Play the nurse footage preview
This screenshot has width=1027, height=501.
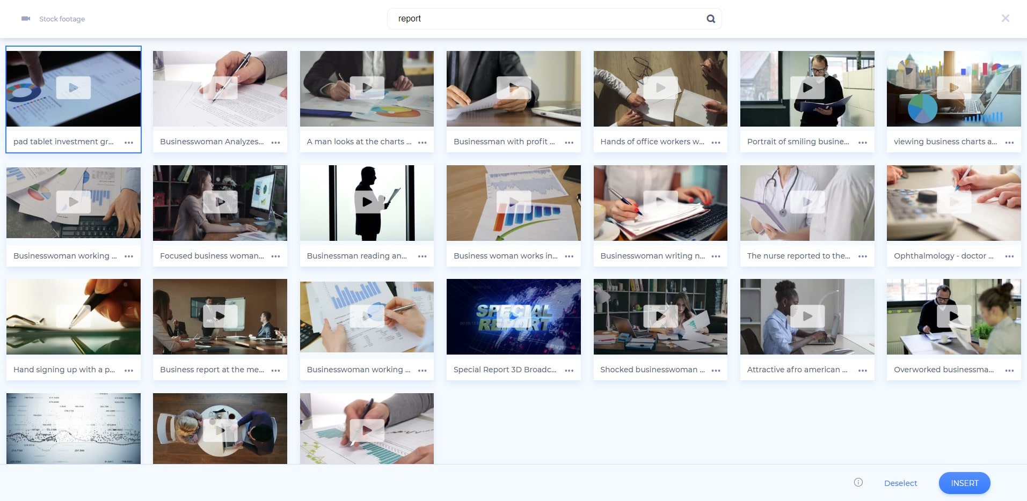click(x=807, y=202)
